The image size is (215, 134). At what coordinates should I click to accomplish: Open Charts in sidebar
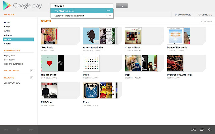(7, 44)
